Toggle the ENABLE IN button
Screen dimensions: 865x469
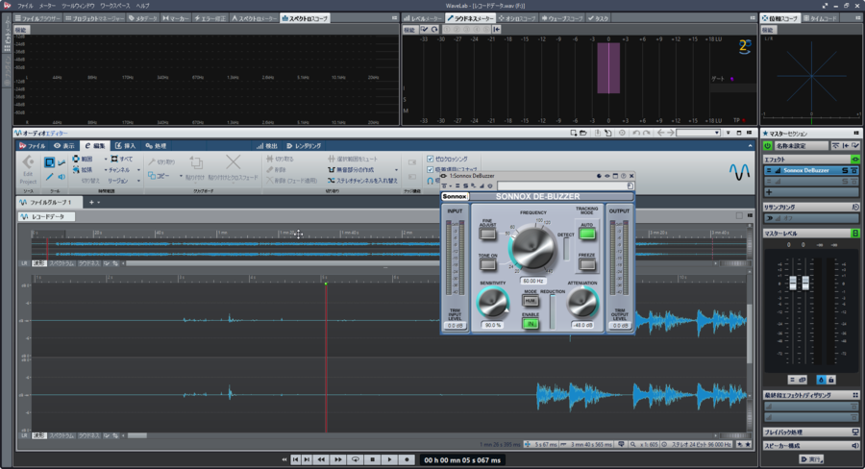pos(531,324)
